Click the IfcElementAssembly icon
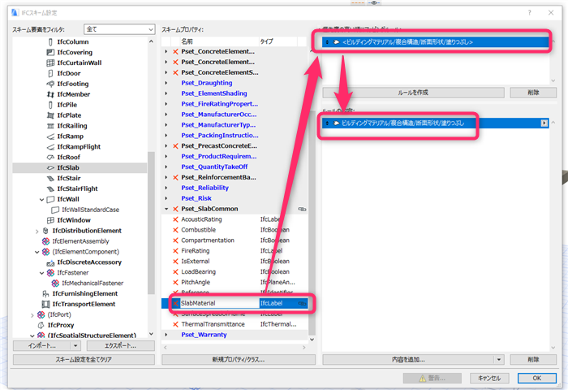 [45, 241]
